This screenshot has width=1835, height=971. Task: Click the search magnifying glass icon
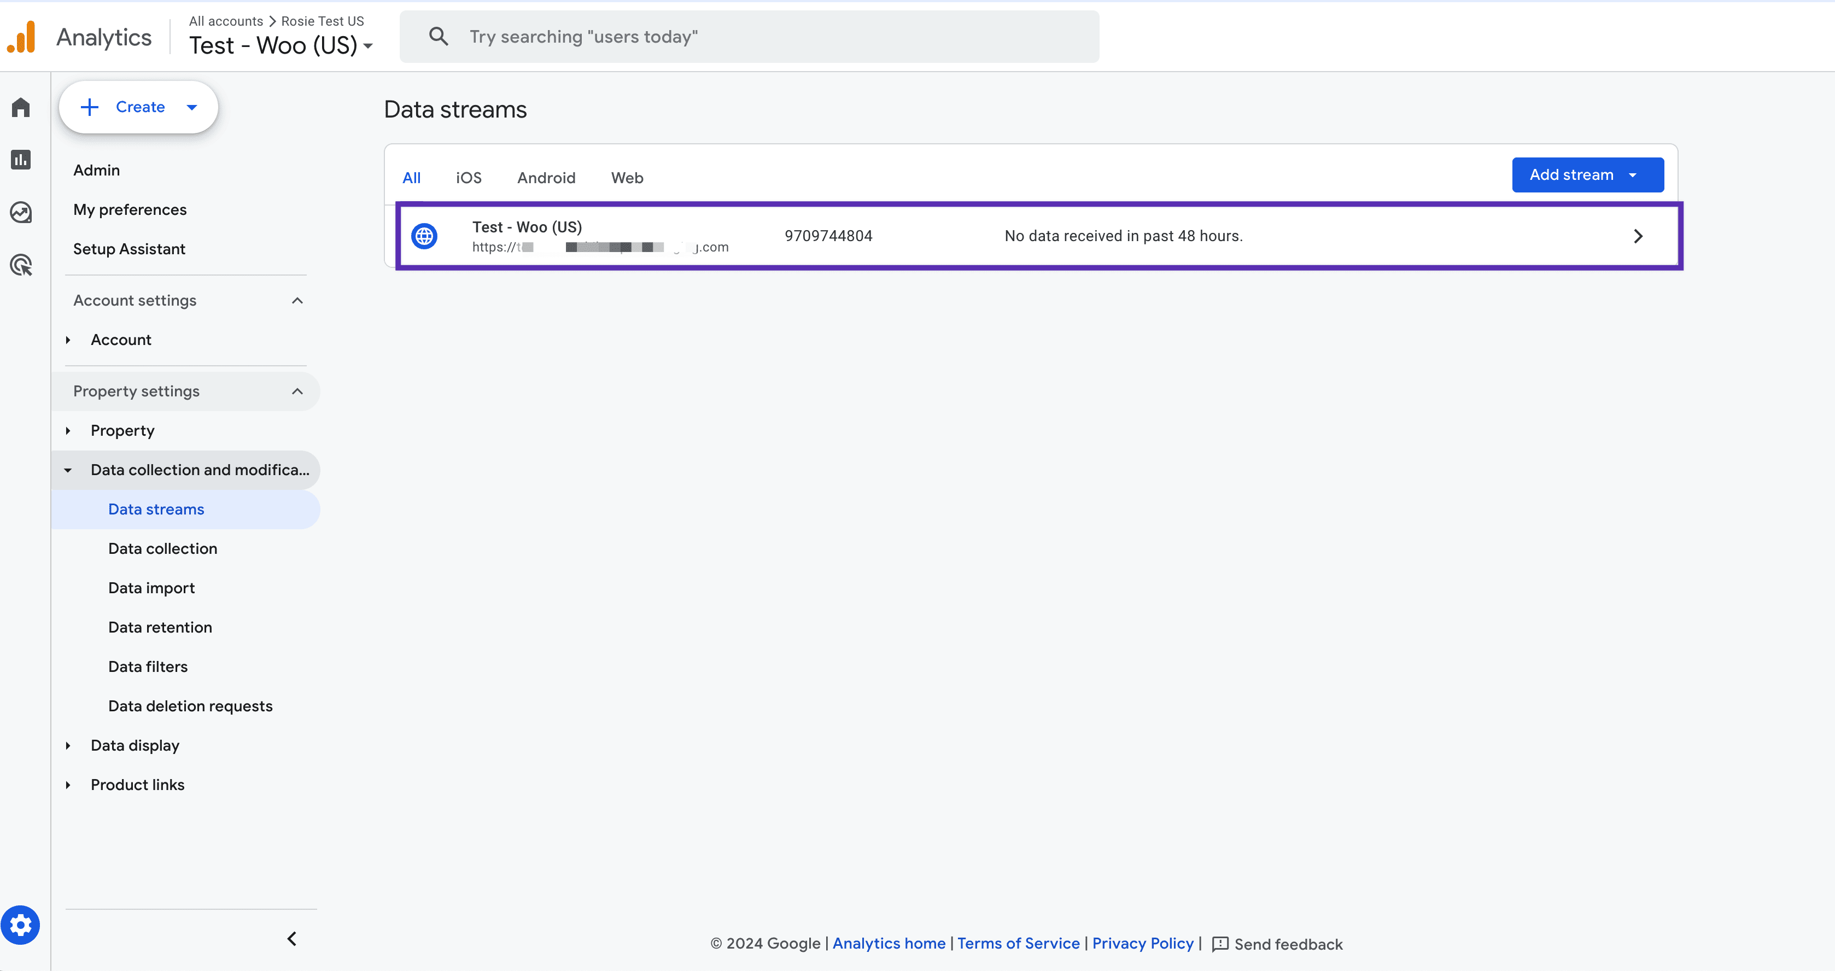coord(439,36)
